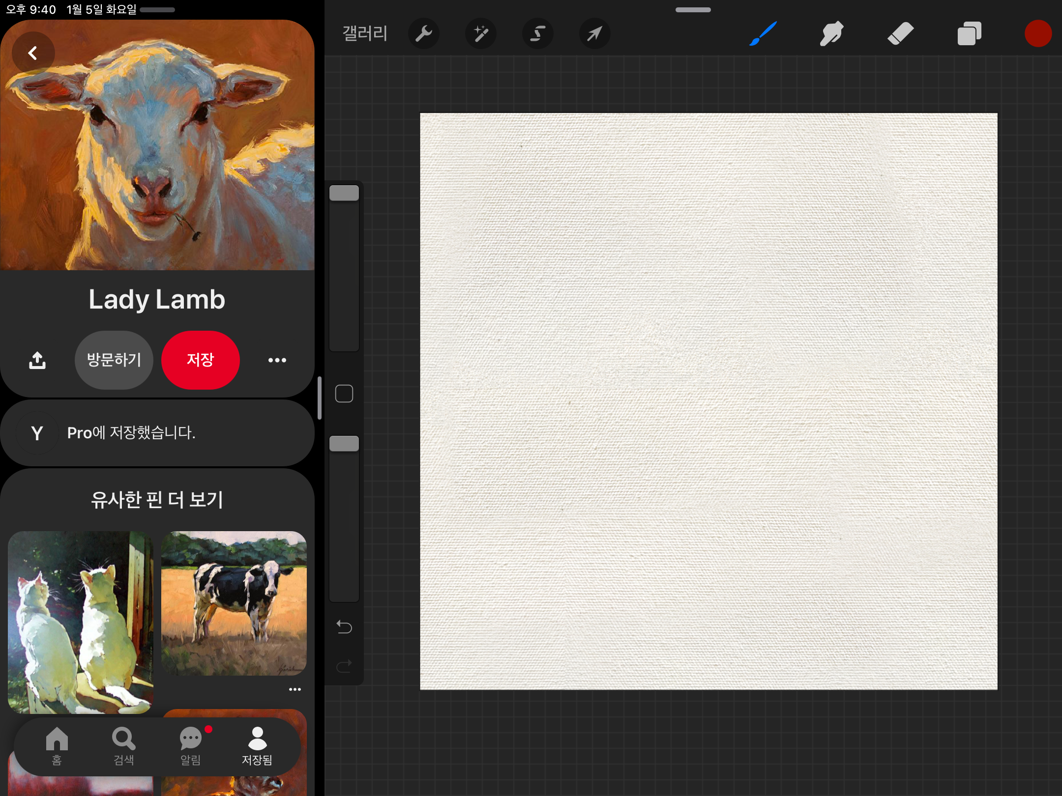Screen dimensions: 1062x796
Task: Share the Lady Lamb pin
Action: pyautogui.click(x=37, y=360)
